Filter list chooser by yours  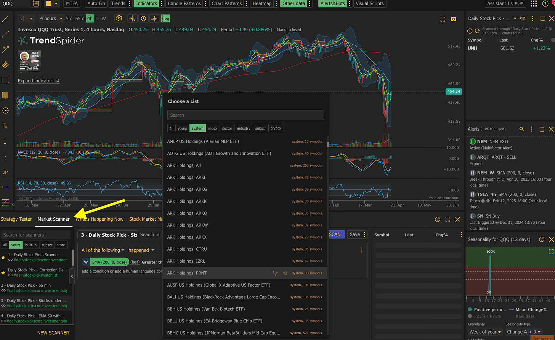point(183,128)
